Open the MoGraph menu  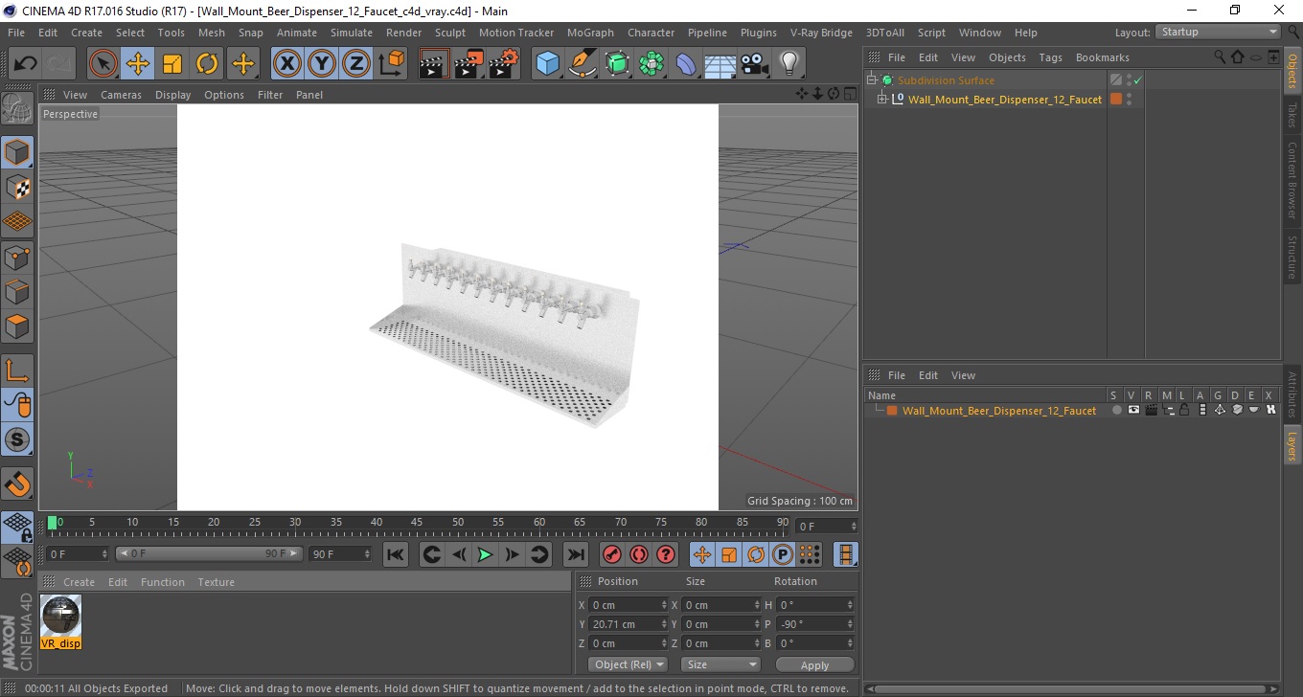[x=590, y=33]
